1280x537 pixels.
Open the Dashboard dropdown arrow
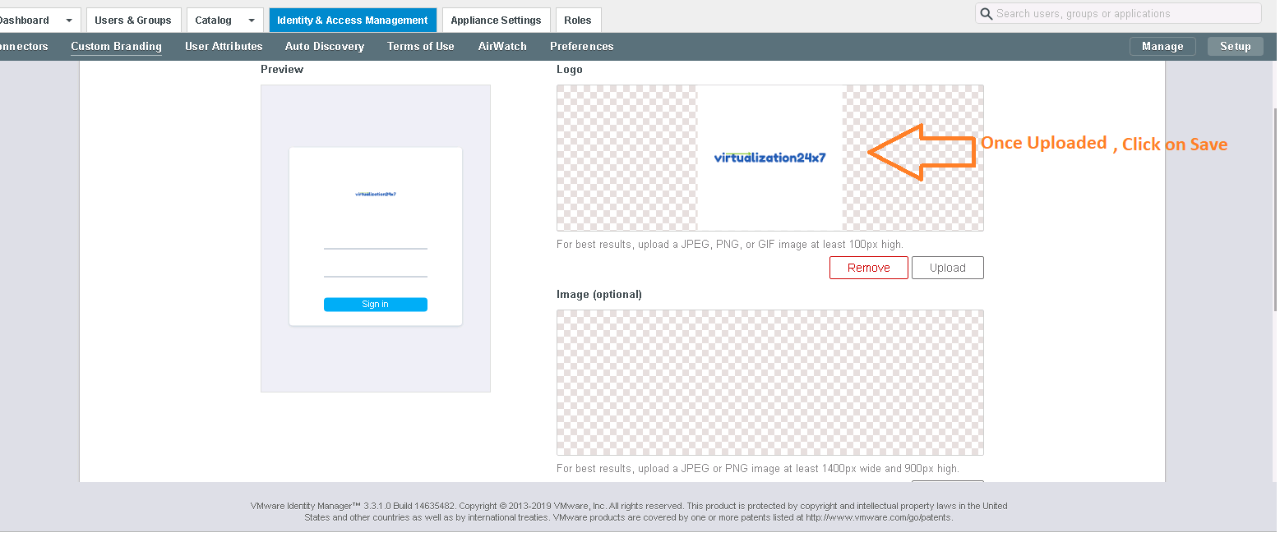pos(69,20)
